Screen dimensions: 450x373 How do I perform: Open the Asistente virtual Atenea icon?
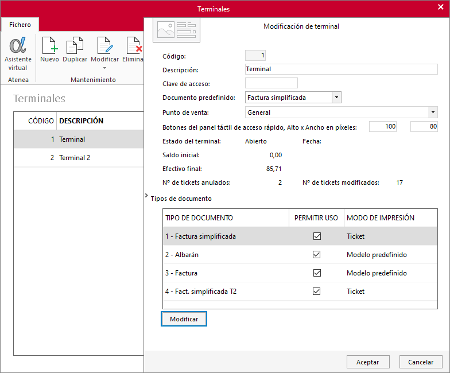pos(18,54)
